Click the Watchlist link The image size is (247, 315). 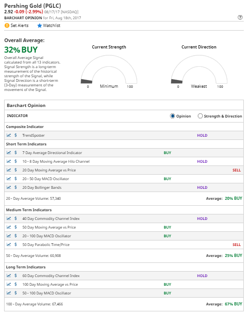(51, 26)
